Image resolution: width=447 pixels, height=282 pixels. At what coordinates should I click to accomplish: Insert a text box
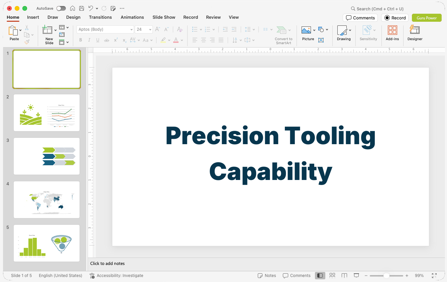point(321,40)
